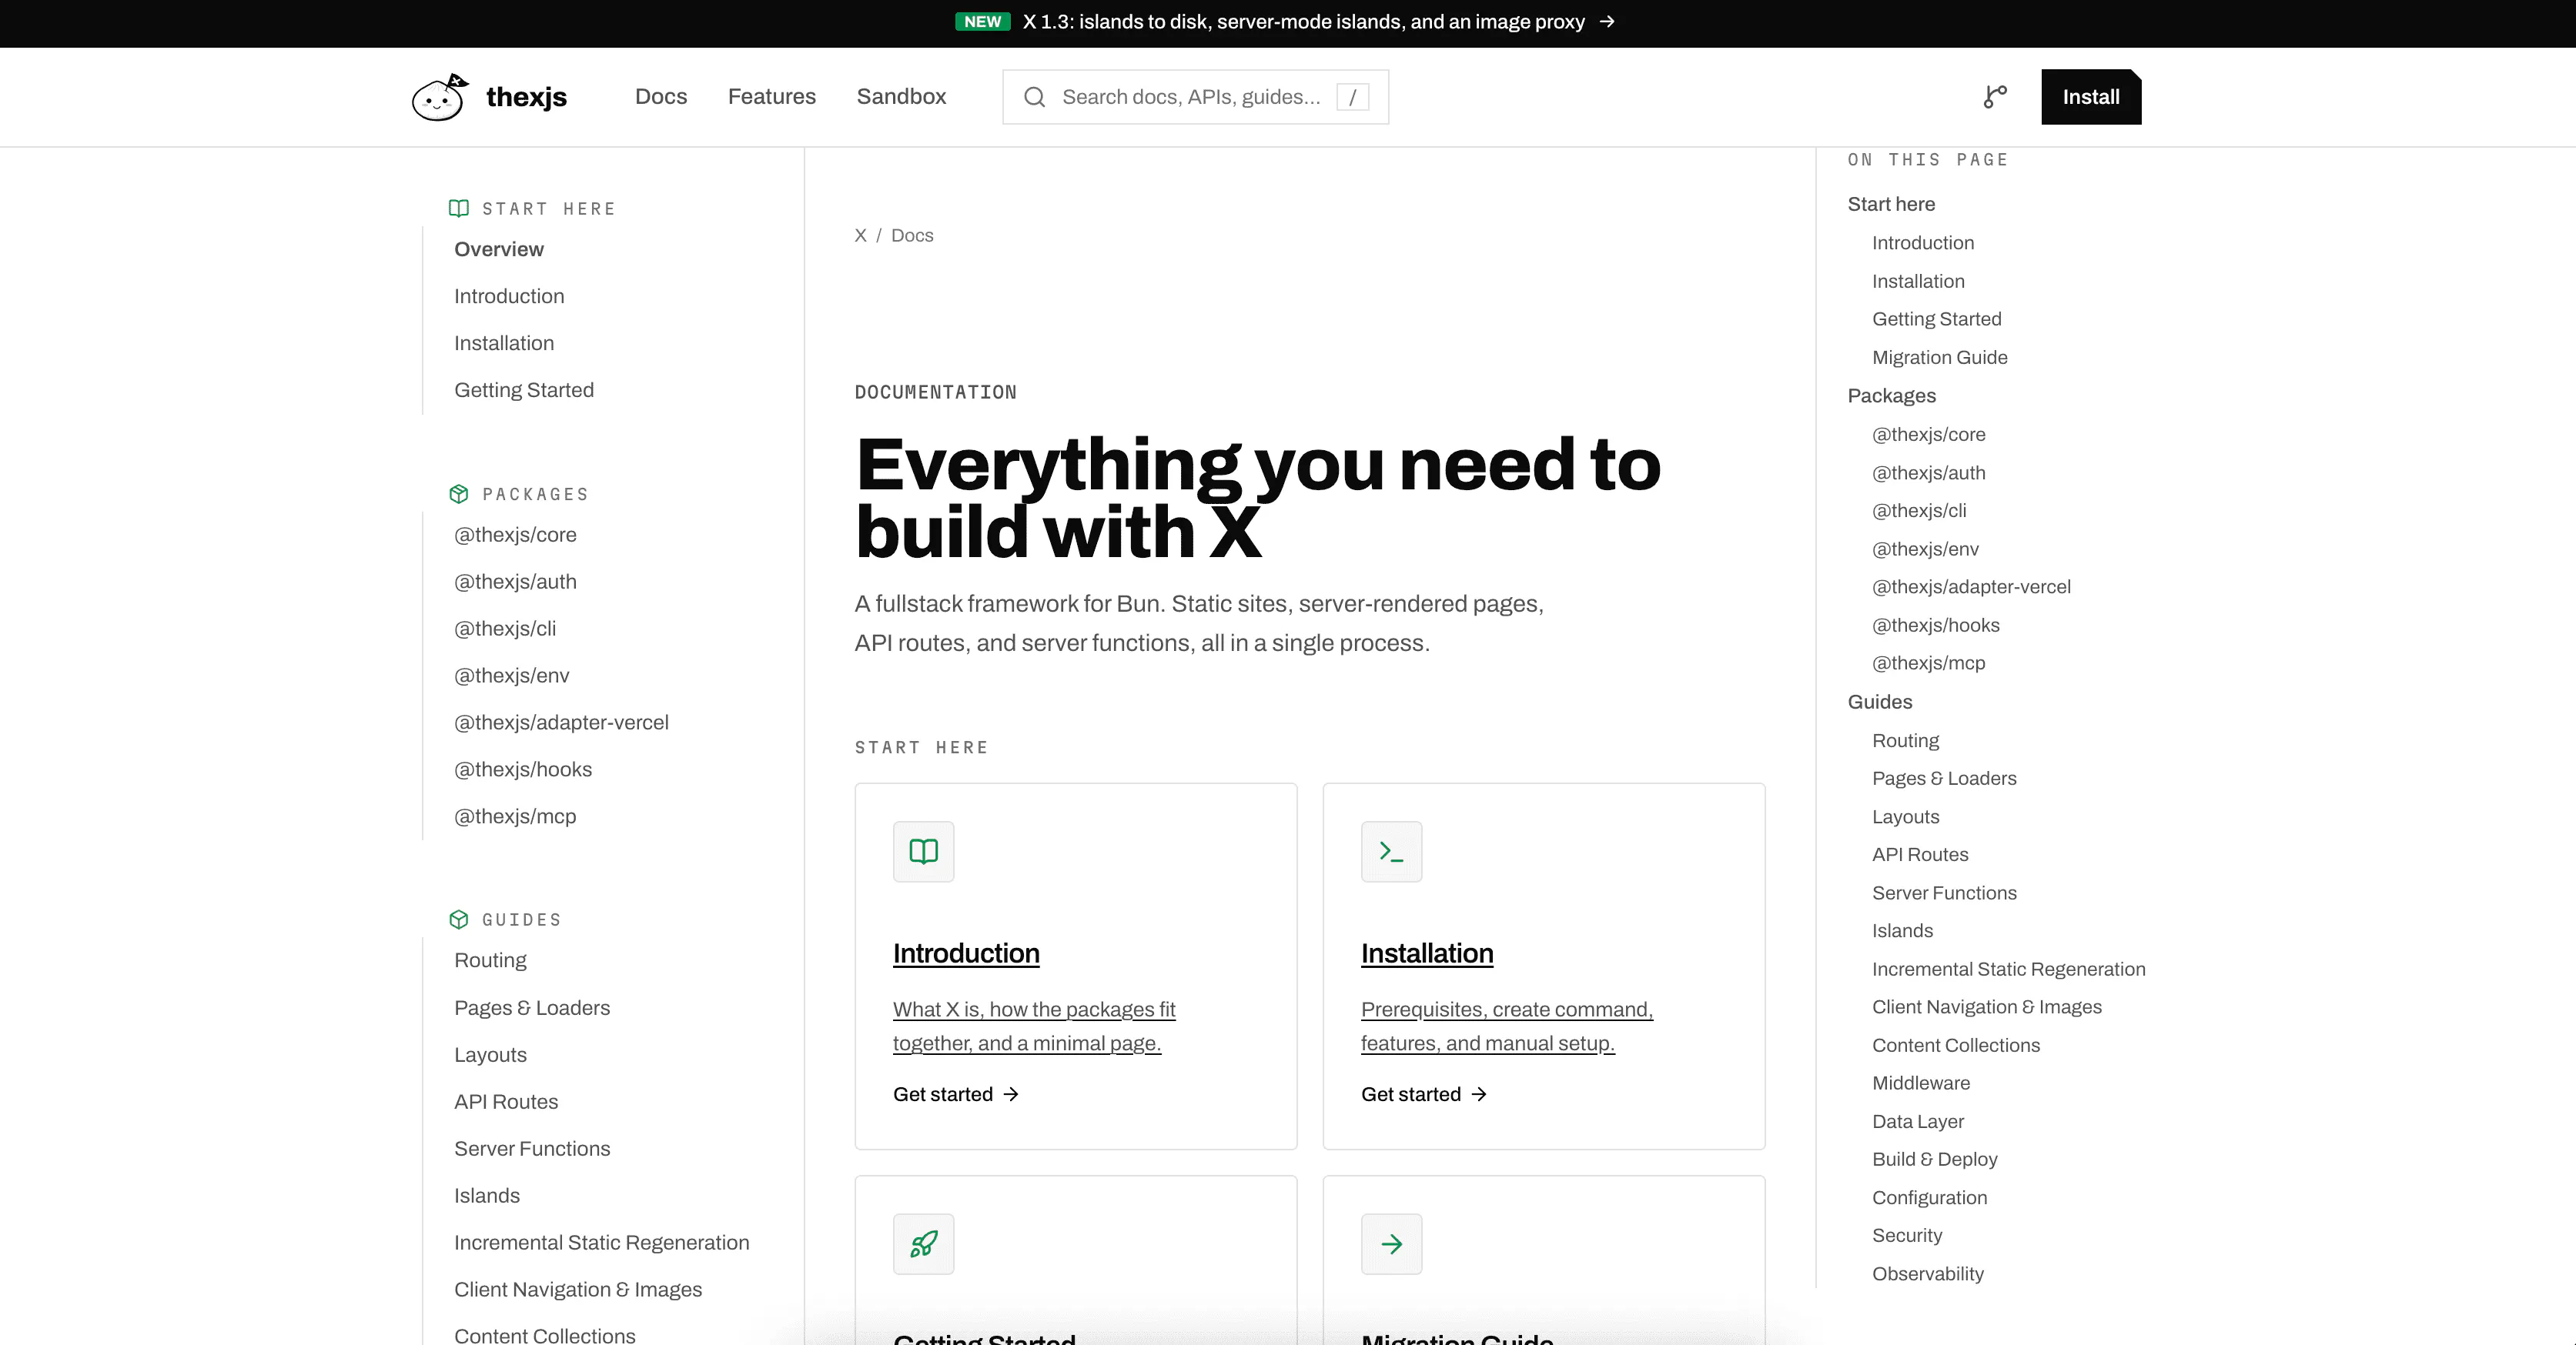Open Islands guide in the left sidebar
This screenshot has width=2576, height=1345.
[x=487, y=1196]
